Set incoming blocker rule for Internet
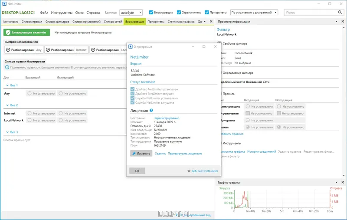 pyautogui.click(x=41, y=113)
